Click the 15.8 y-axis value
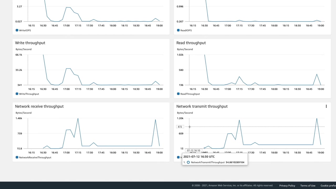This screenshot has width=336, height=189. pos(19,149)
